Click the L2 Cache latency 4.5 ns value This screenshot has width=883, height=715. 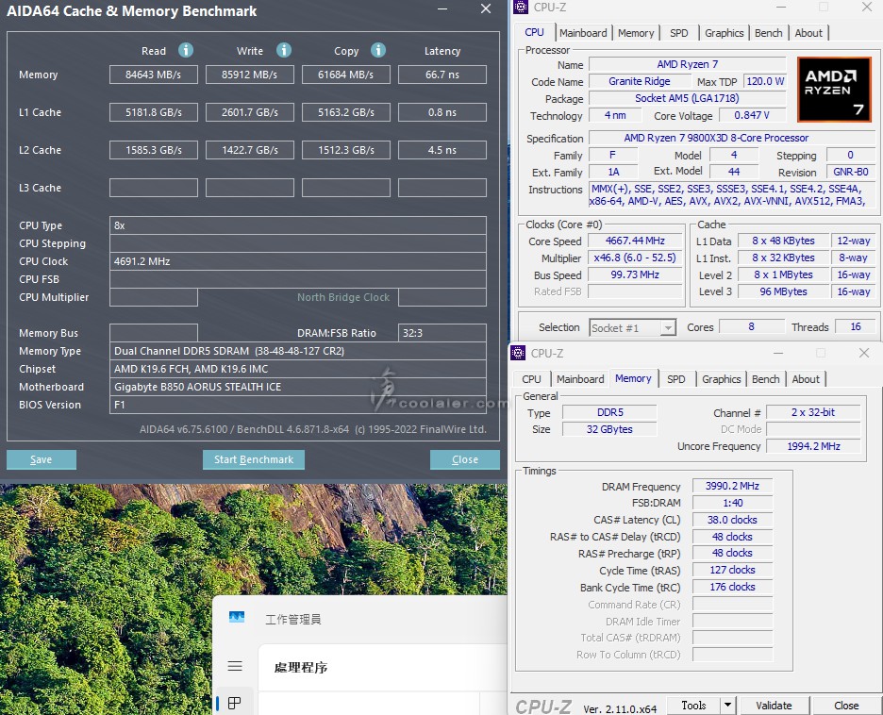[x=442, y=150]
